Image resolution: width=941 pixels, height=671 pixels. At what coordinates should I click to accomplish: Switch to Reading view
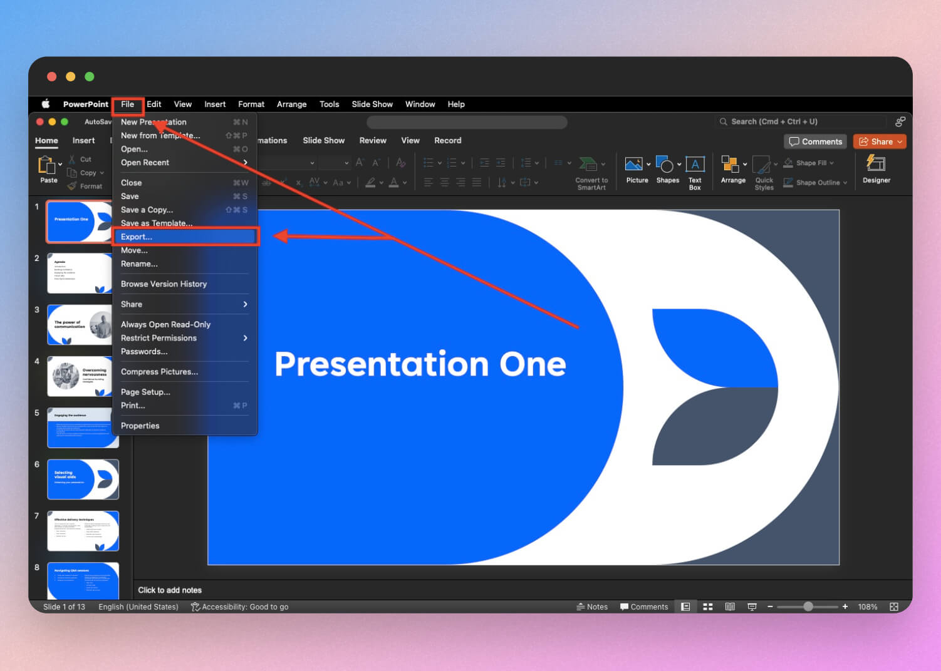tap(730, 607)
